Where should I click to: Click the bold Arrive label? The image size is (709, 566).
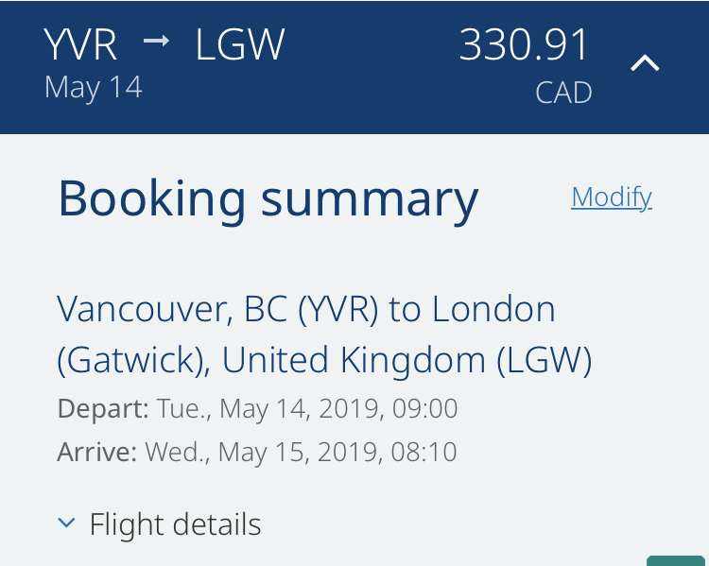click(96, 452)
